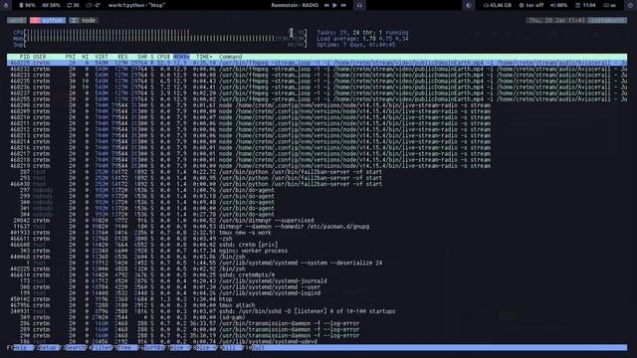Image resolution: width=637 pixels, height=358 pixels.
Task: Sort by the TIME+ column header
Action: [x=204, y=57]
